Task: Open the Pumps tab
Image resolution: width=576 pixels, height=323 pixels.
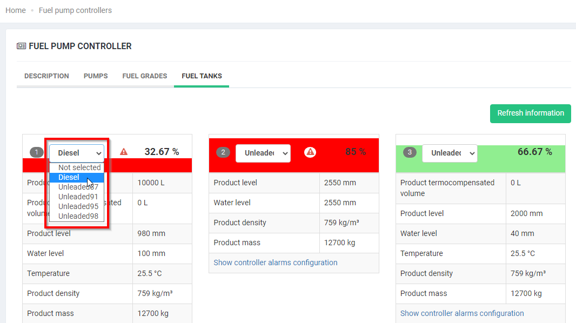Action: click(96, 76)
